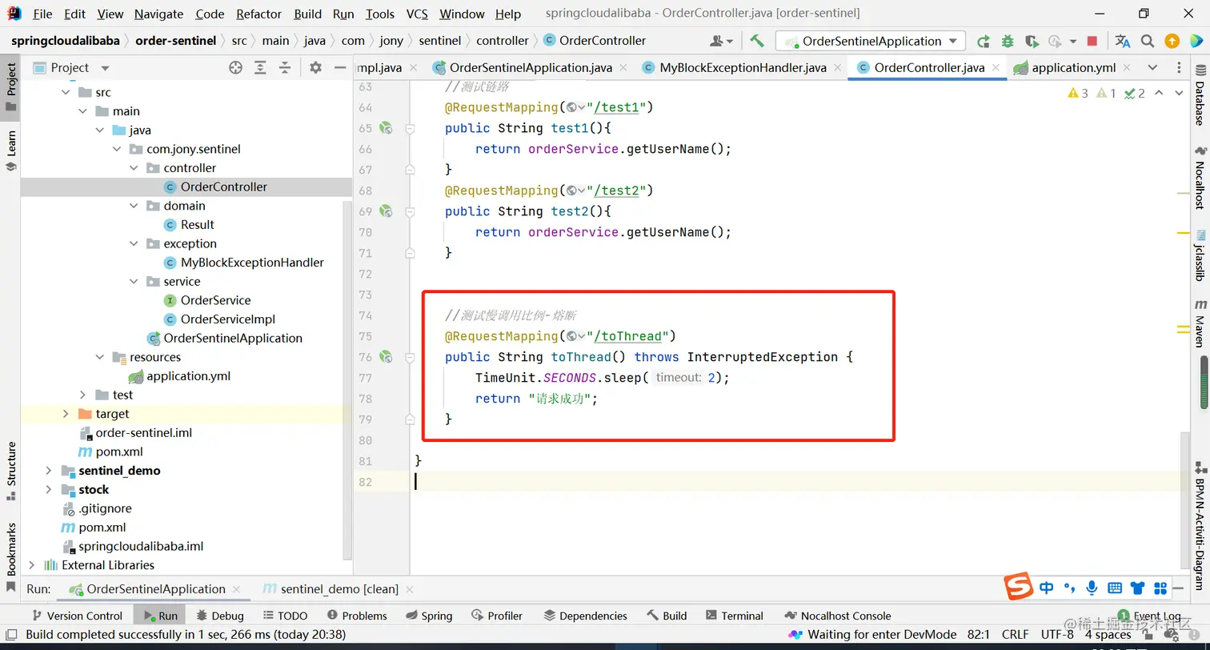Click the Build Project hammer icon
Image resolution: width=1210 pixels, height=650 pixels.
[756, 41]
